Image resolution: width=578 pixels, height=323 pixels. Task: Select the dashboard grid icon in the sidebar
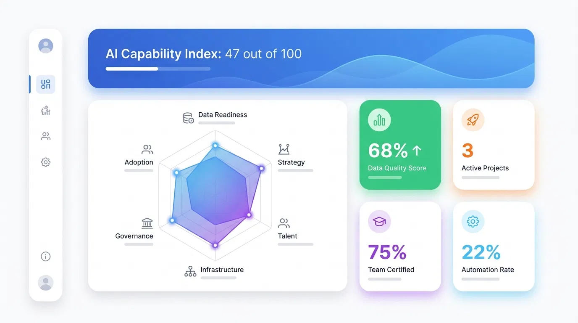(x=45, y=84)
